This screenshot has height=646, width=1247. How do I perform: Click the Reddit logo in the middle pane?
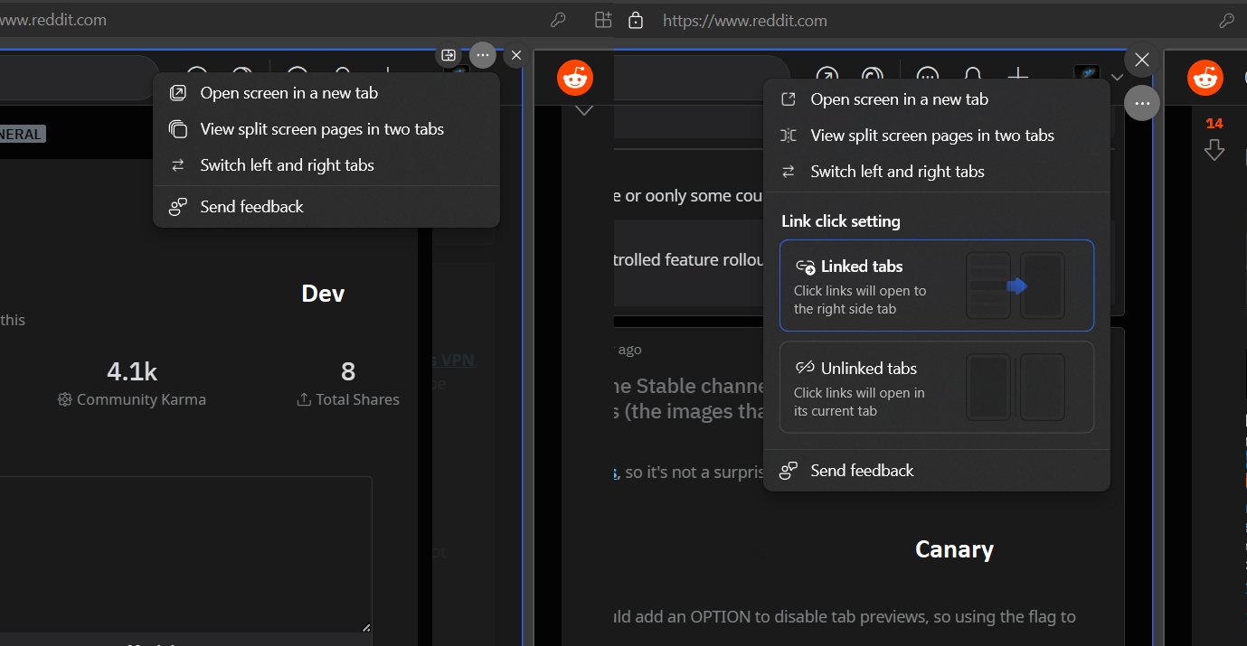coord(576,78)
